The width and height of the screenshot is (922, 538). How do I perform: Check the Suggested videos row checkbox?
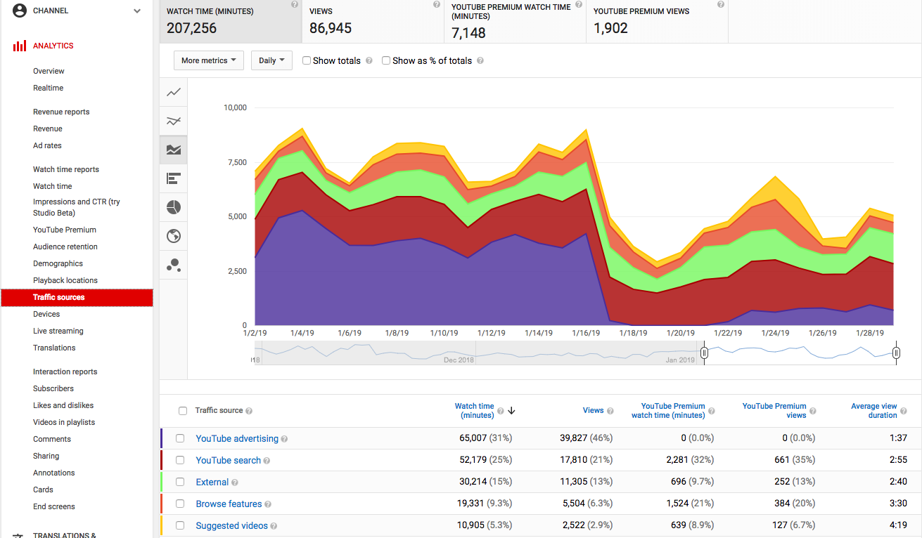click(x=180, y=526)
